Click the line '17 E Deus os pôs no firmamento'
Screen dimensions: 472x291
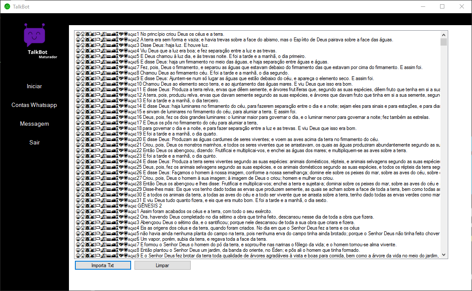[x=167, y=123]
